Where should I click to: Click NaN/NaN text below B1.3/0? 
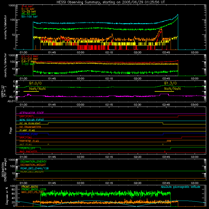point(172,89)
